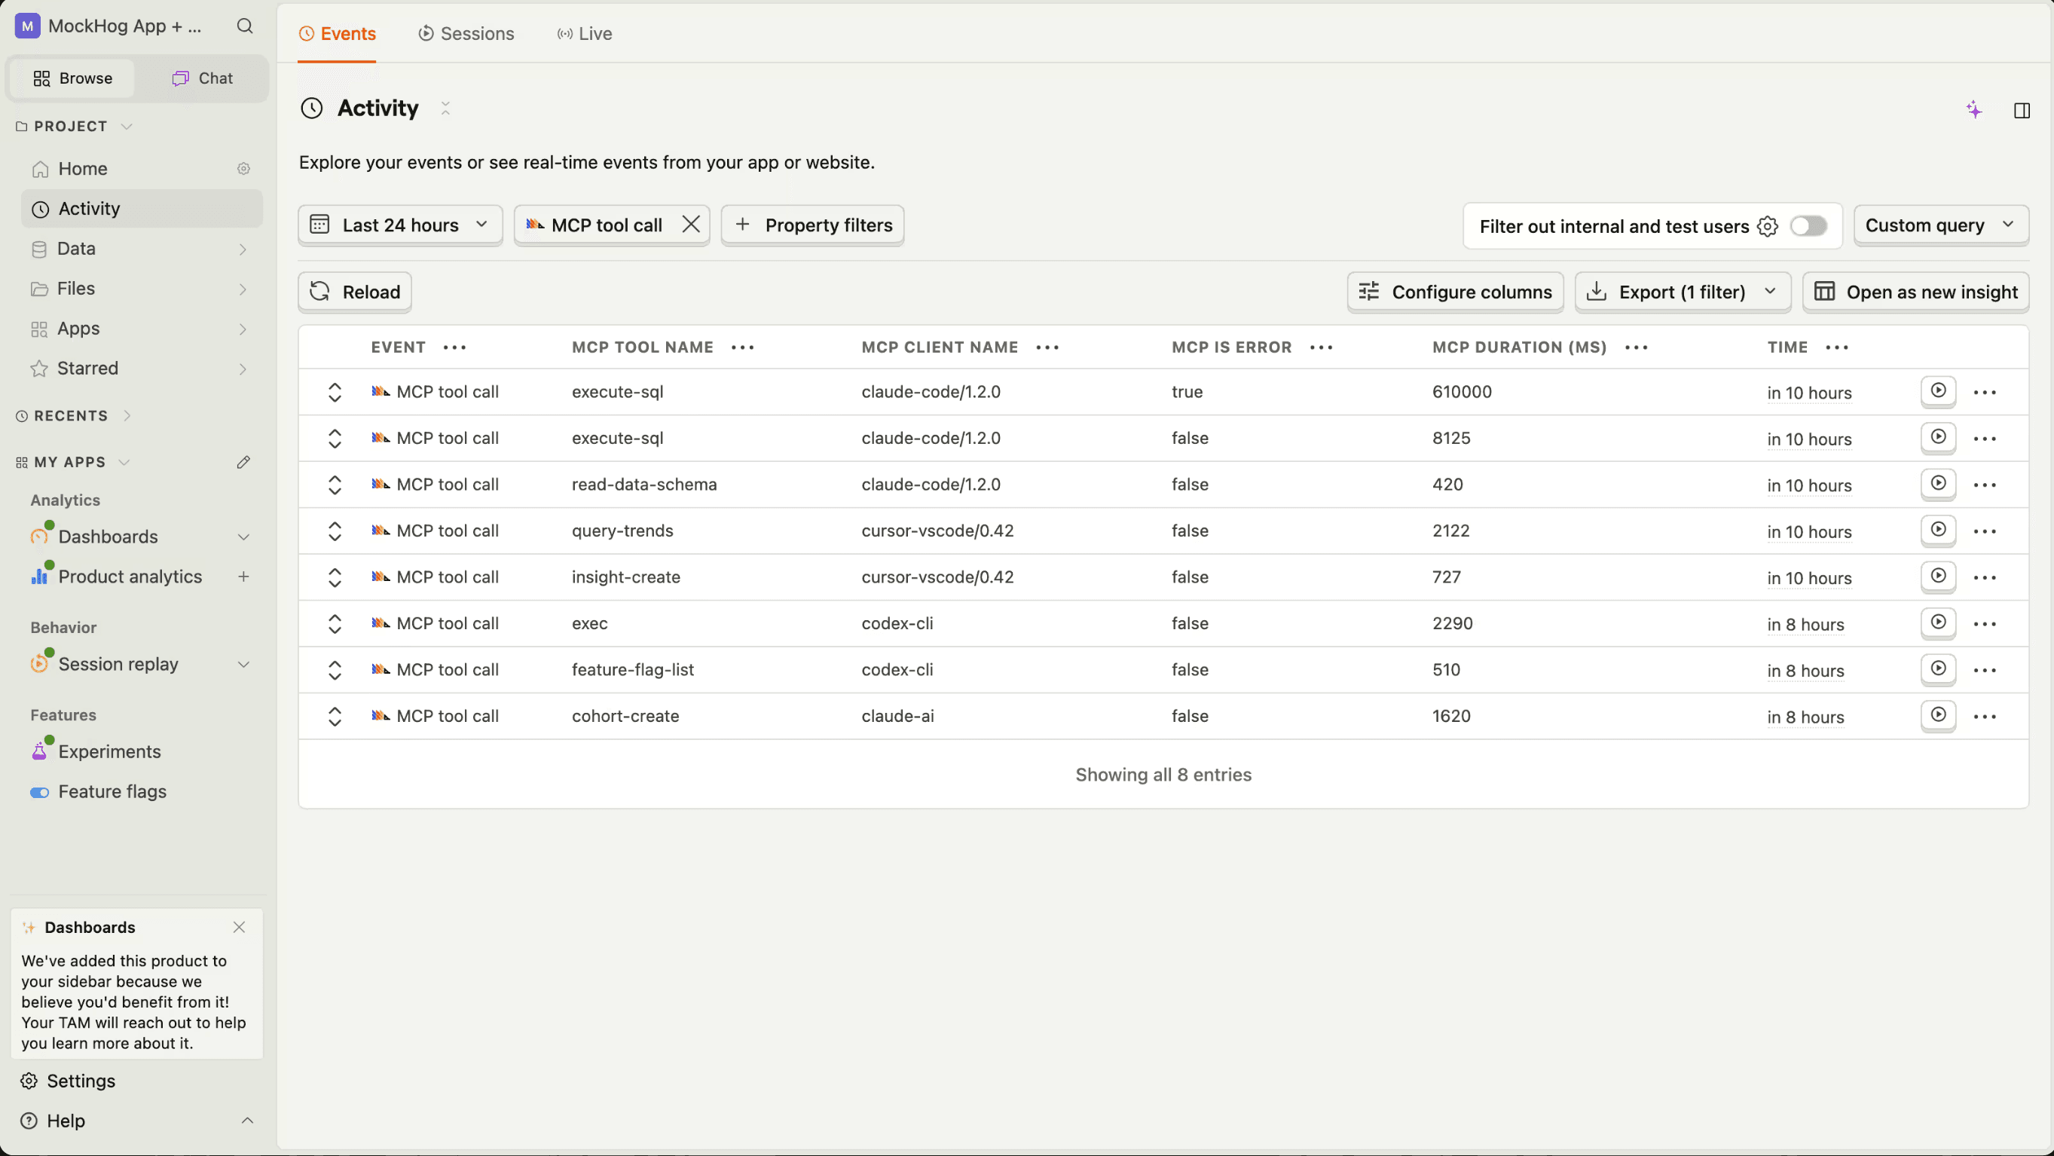Open MCP Is Error column options menu

[1321, 347]
